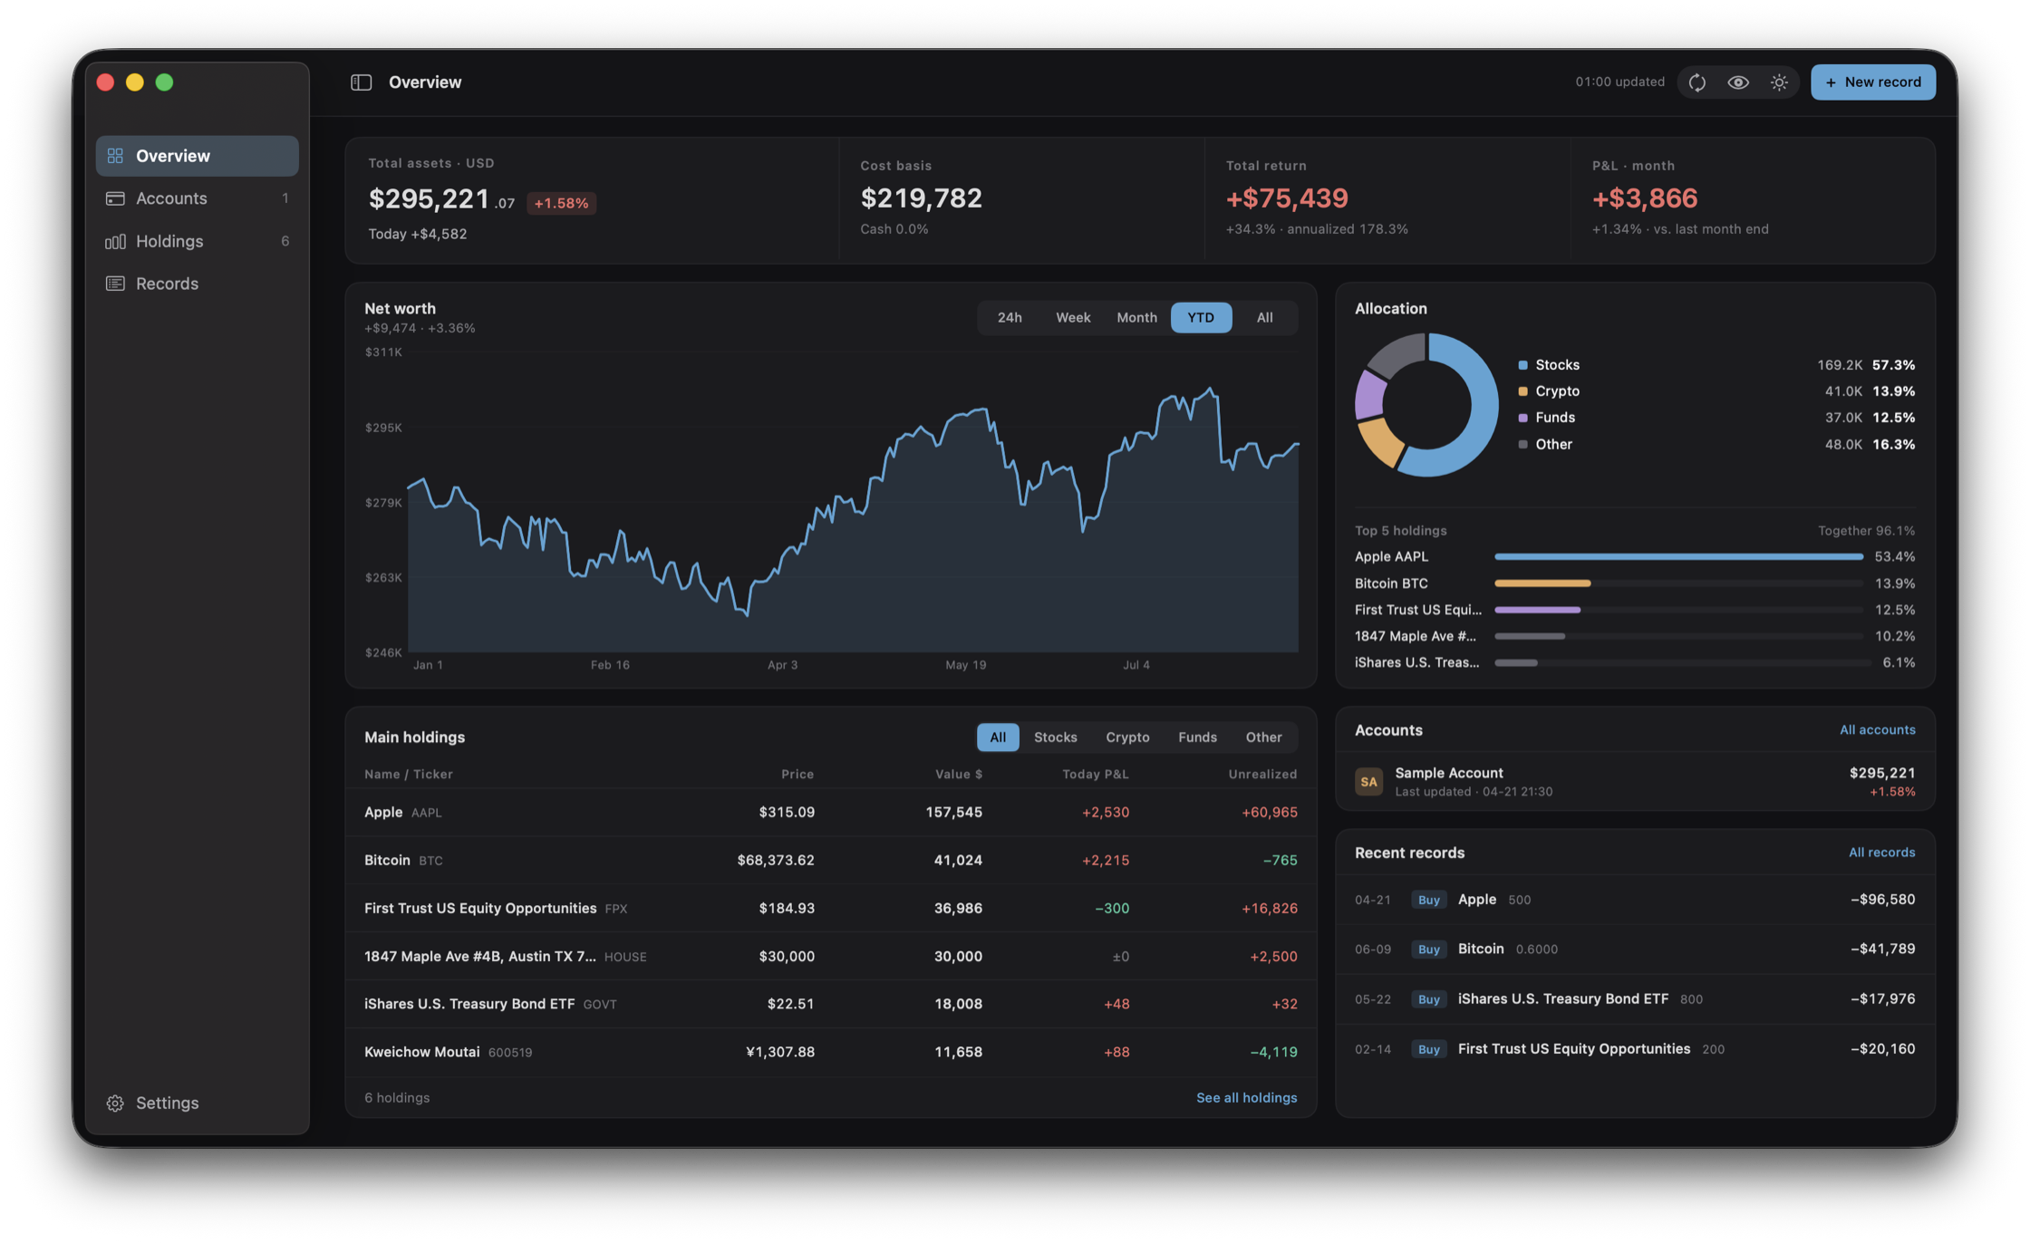Select the Month chart range
Viewport: 2030px width, 1243px height.
pos(1136,318)
